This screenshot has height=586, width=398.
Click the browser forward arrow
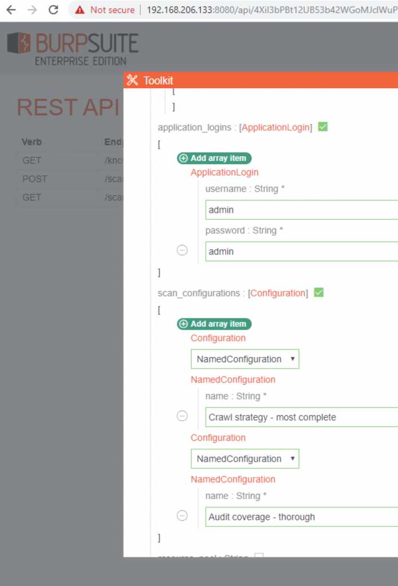point(32,10)
